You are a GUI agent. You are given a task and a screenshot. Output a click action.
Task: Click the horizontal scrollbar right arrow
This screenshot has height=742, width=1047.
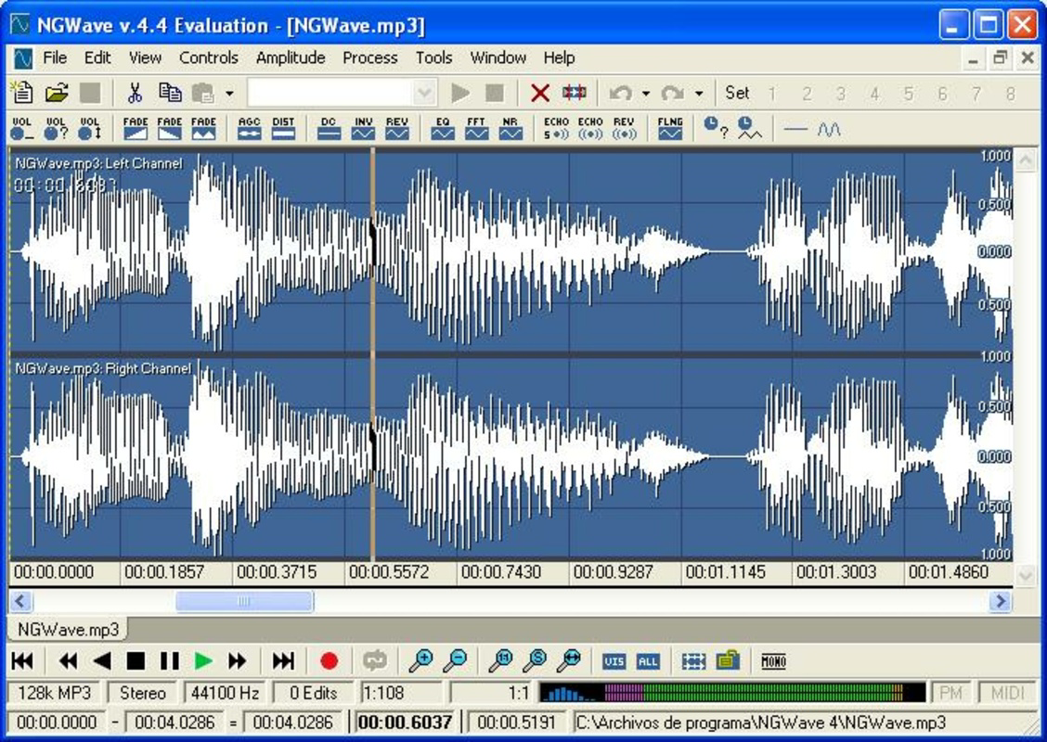pyautogui.click(x=1001, y=601)
